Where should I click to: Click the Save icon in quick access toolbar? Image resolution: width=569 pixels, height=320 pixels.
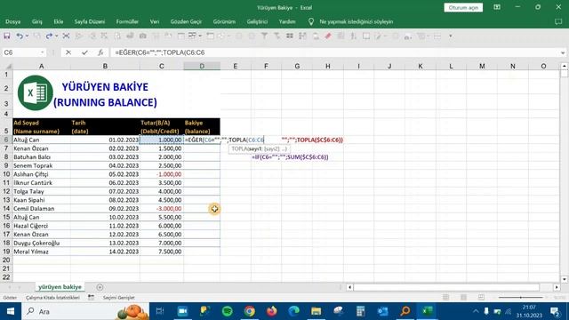(6, 36)
